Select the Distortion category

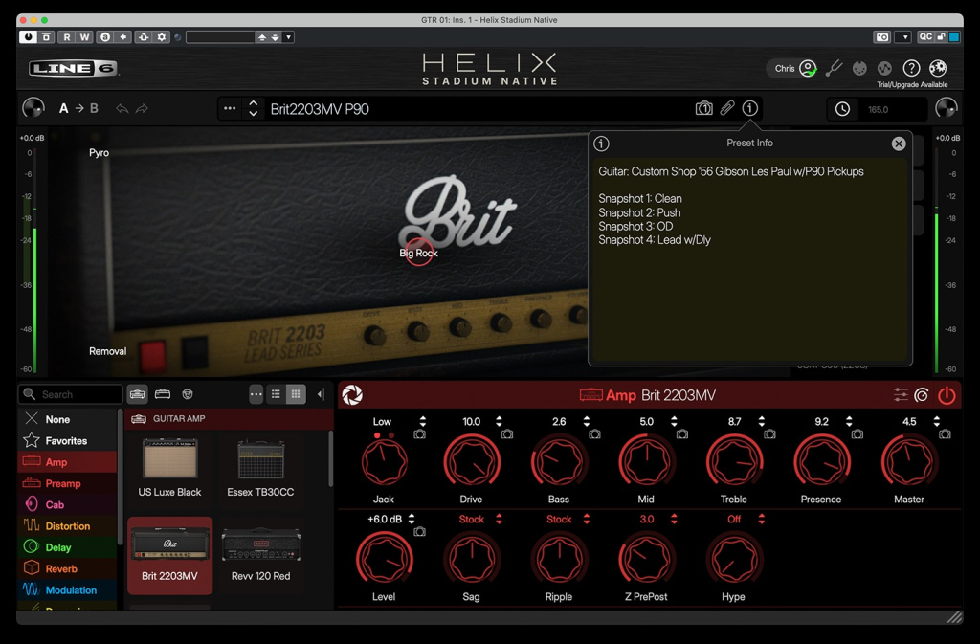(69, 526)
